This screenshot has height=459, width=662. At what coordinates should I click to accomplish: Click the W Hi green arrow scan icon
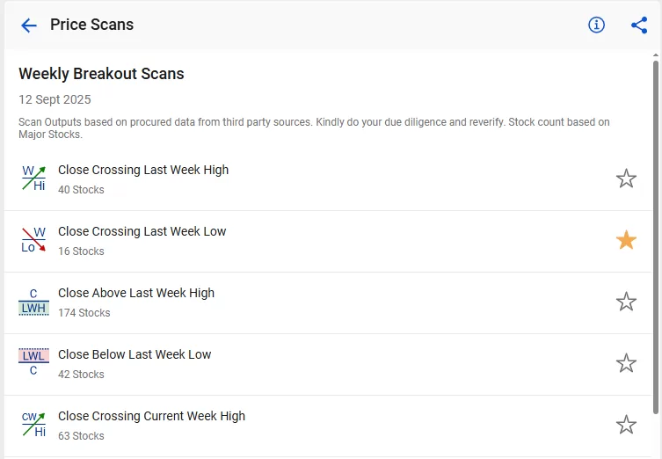33,178
